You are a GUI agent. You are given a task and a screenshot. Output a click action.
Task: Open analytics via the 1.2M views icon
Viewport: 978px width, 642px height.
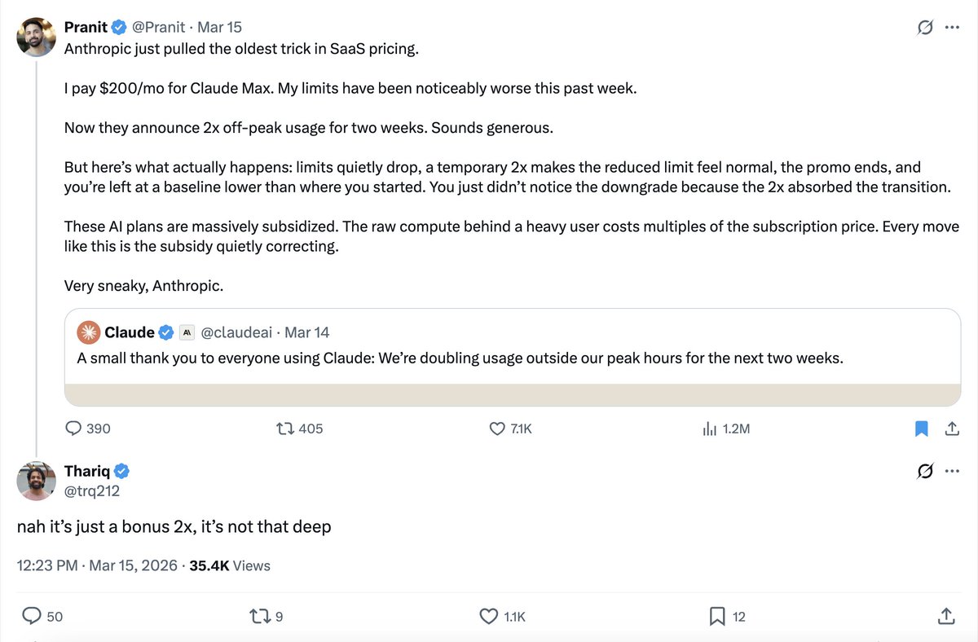click(711, 428)
